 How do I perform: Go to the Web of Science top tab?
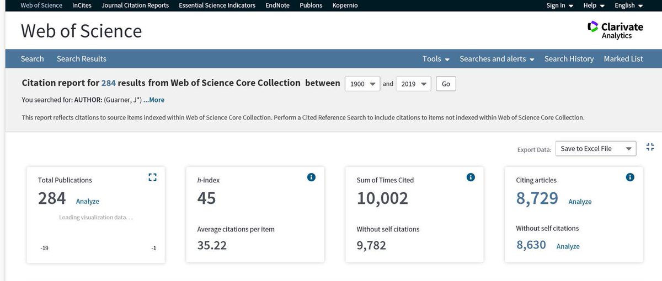coord(41,6)
